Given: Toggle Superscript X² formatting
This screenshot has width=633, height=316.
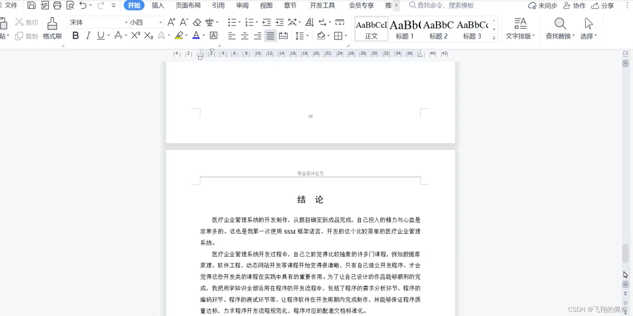Looking at the screenshot, I should pos(136,35).
